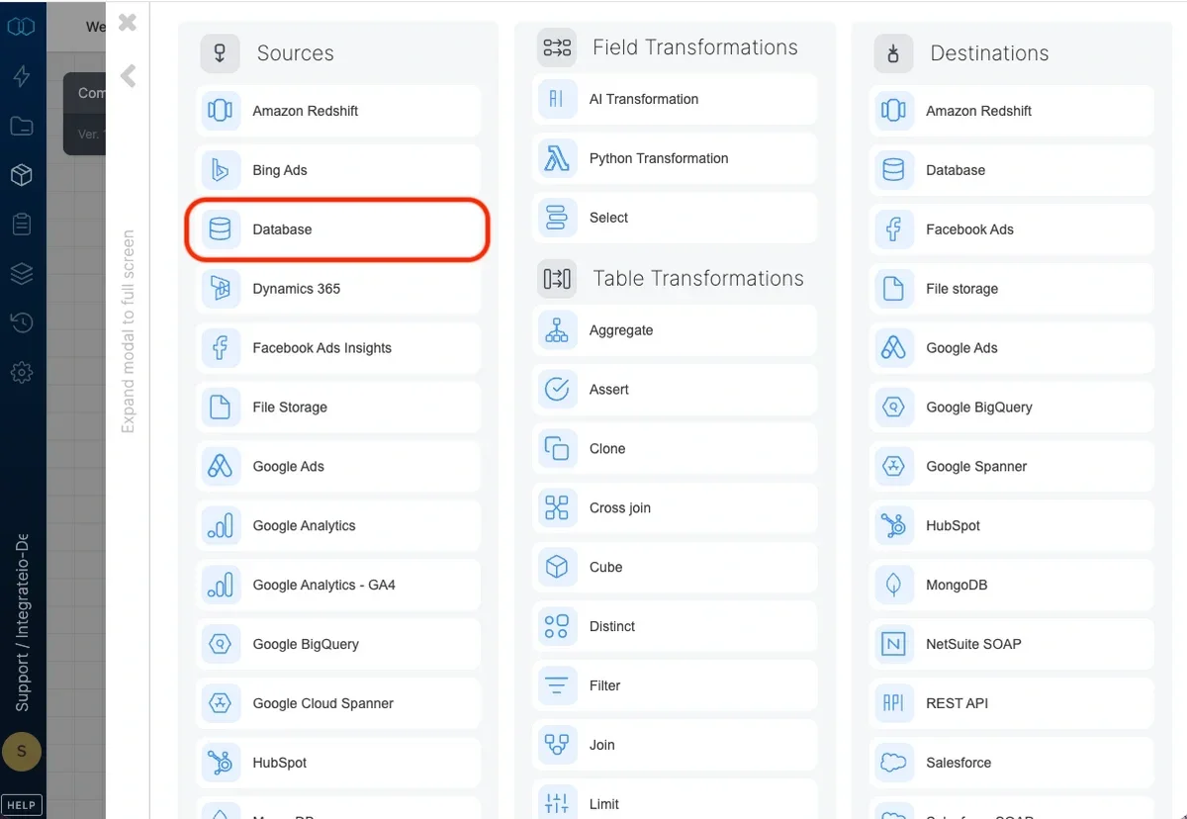The image size is (1187, 819).
Task: Click the clipboard icon in the left sidebar
Action: [22, 225]
